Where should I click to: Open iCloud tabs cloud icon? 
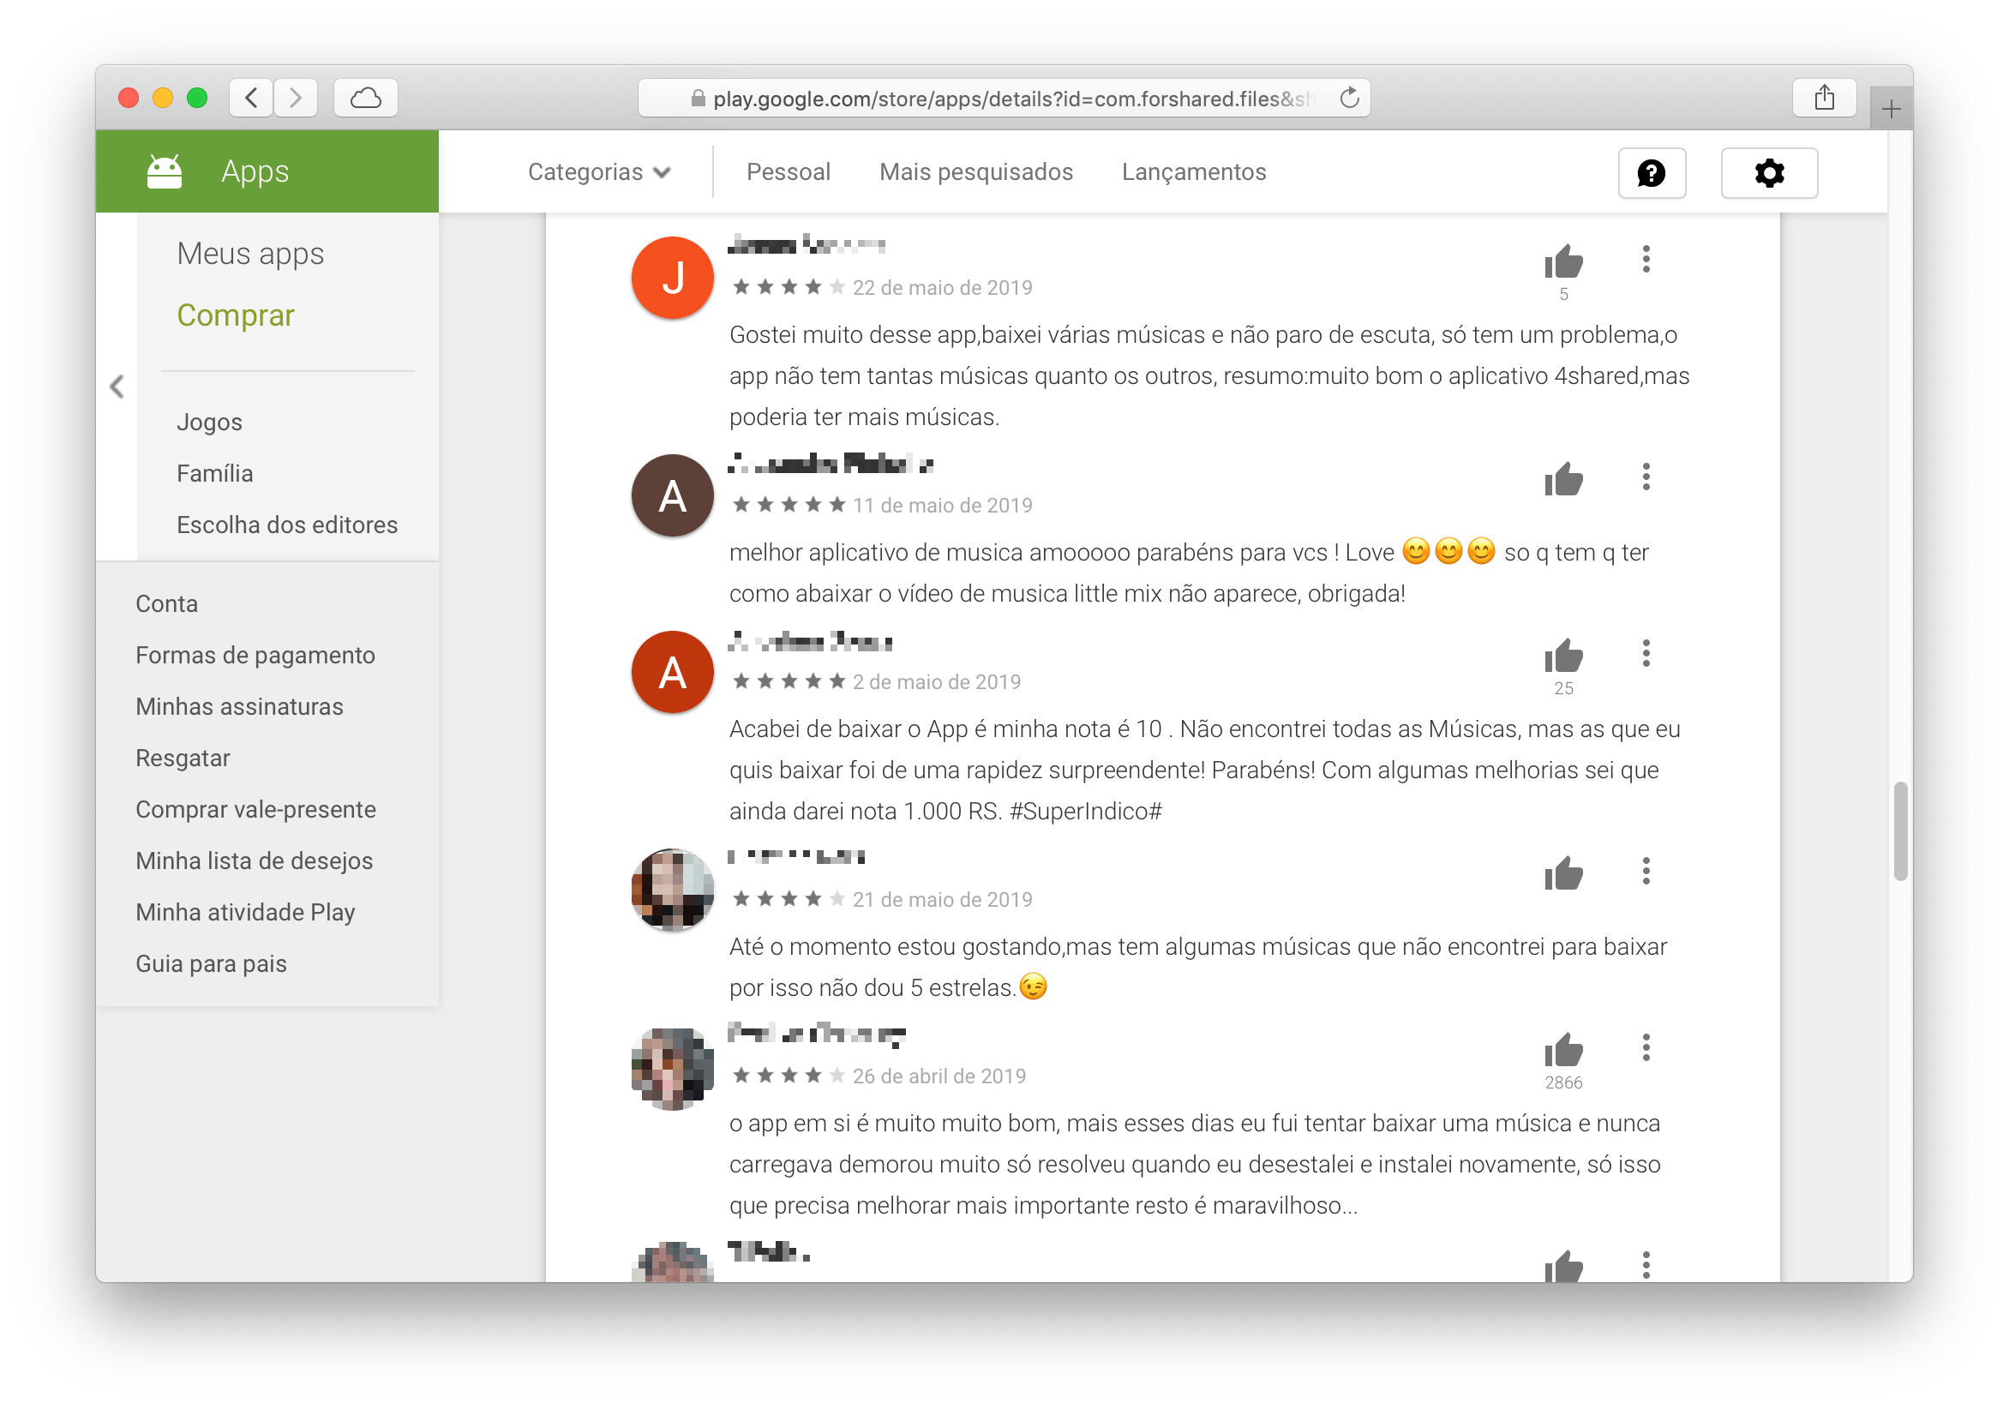366,97
